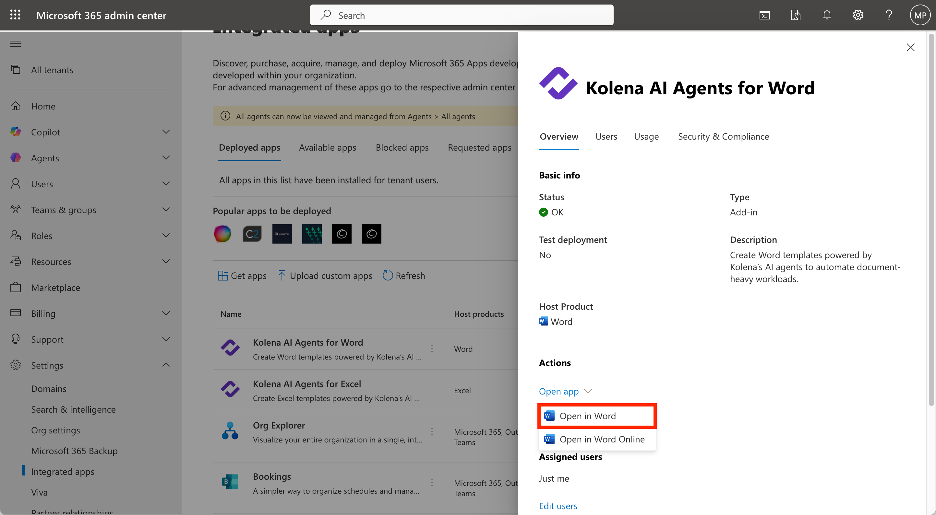The height and width of the screenshot is (515, 936).
Task: Click the help question mark icon
Action: 889,15
